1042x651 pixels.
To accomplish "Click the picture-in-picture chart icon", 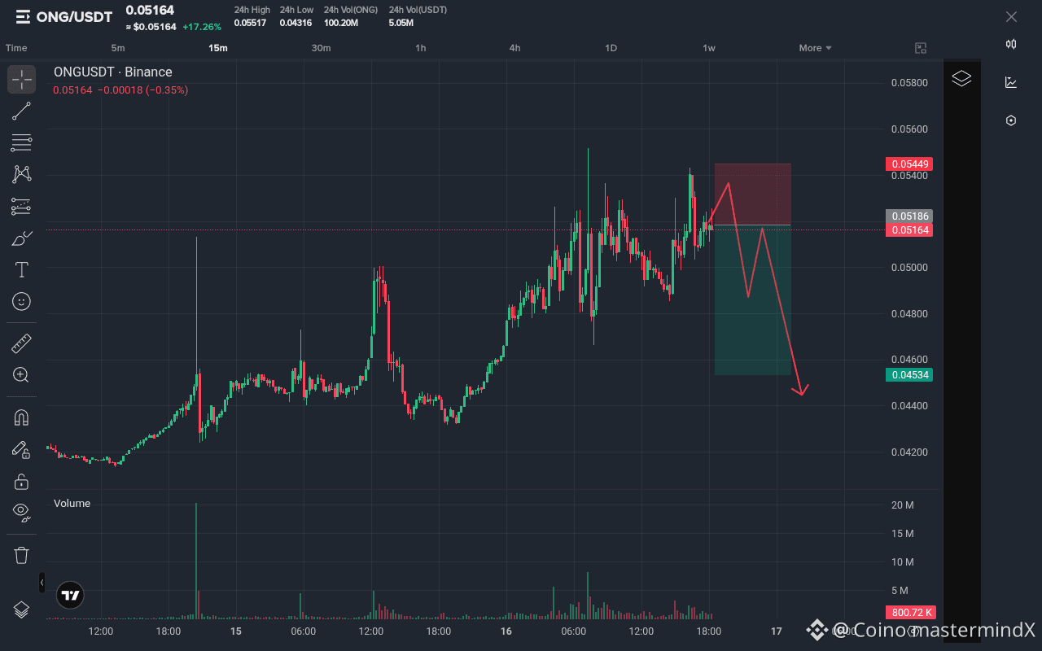I will point(921,48).
